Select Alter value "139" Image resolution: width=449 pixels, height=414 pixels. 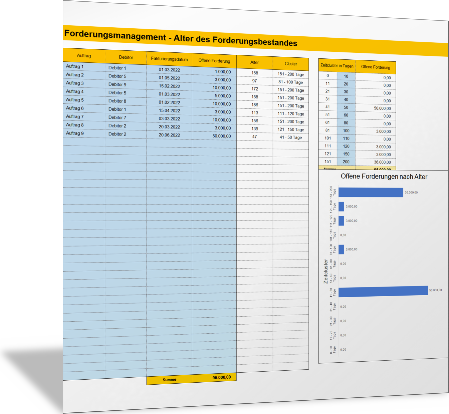pos(255,128)
